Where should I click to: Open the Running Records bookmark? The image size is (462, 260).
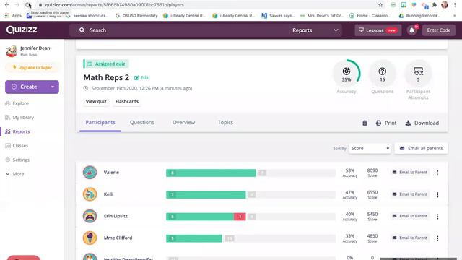420,16
